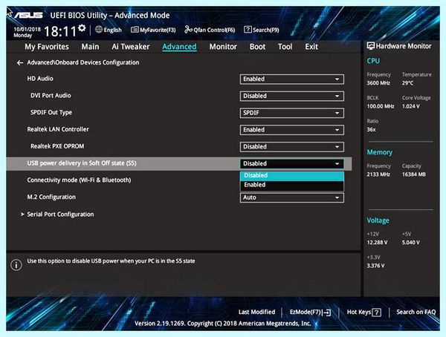Click the 16384 MB capacity value

point(414,174)
